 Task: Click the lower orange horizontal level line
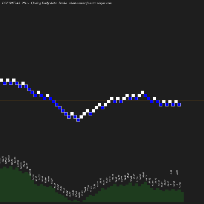tap(102, 100)
